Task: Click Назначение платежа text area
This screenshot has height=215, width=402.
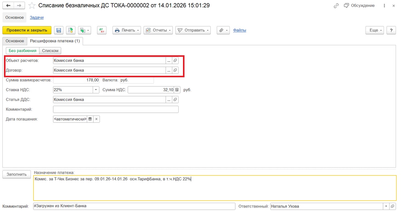Action: (215, 188)
